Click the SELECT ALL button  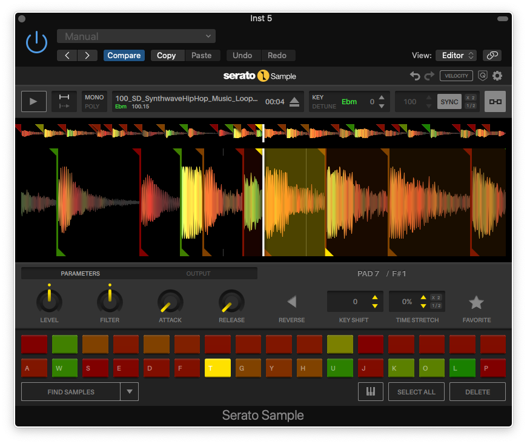tap(416, 392)
